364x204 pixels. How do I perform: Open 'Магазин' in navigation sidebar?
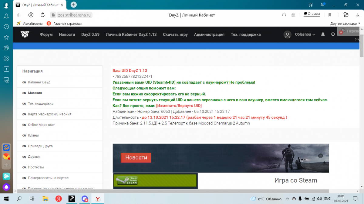[x=60, y=93]
